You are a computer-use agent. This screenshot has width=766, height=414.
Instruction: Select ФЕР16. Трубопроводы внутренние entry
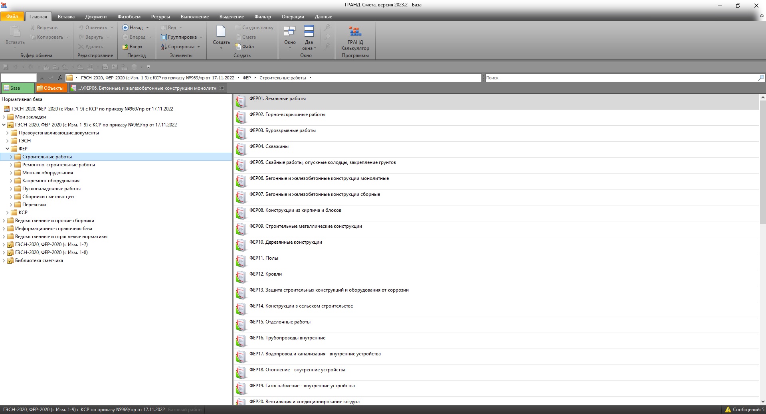pyautogui.click(x=496, y=341)
